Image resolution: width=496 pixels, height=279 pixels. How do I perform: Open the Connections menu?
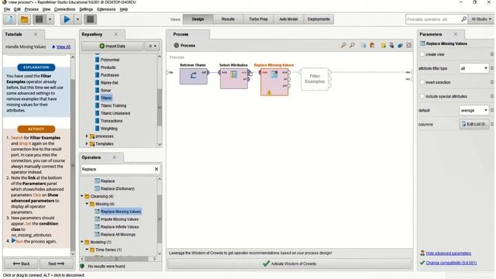(64, 9)
